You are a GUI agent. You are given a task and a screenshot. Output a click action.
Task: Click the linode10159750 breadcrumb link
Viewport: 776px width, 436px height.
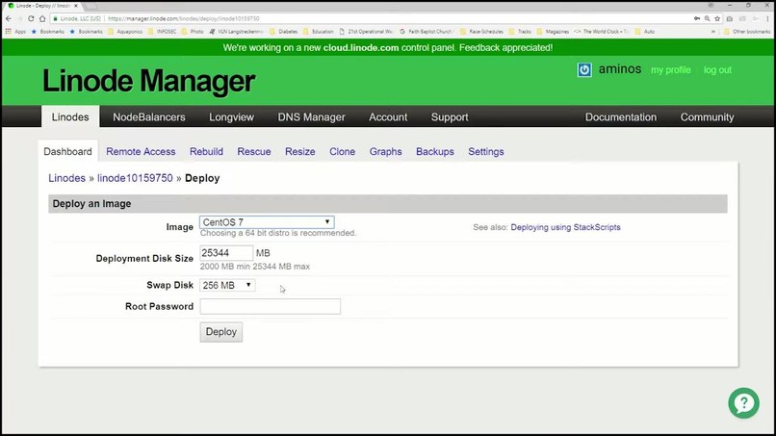135,178
